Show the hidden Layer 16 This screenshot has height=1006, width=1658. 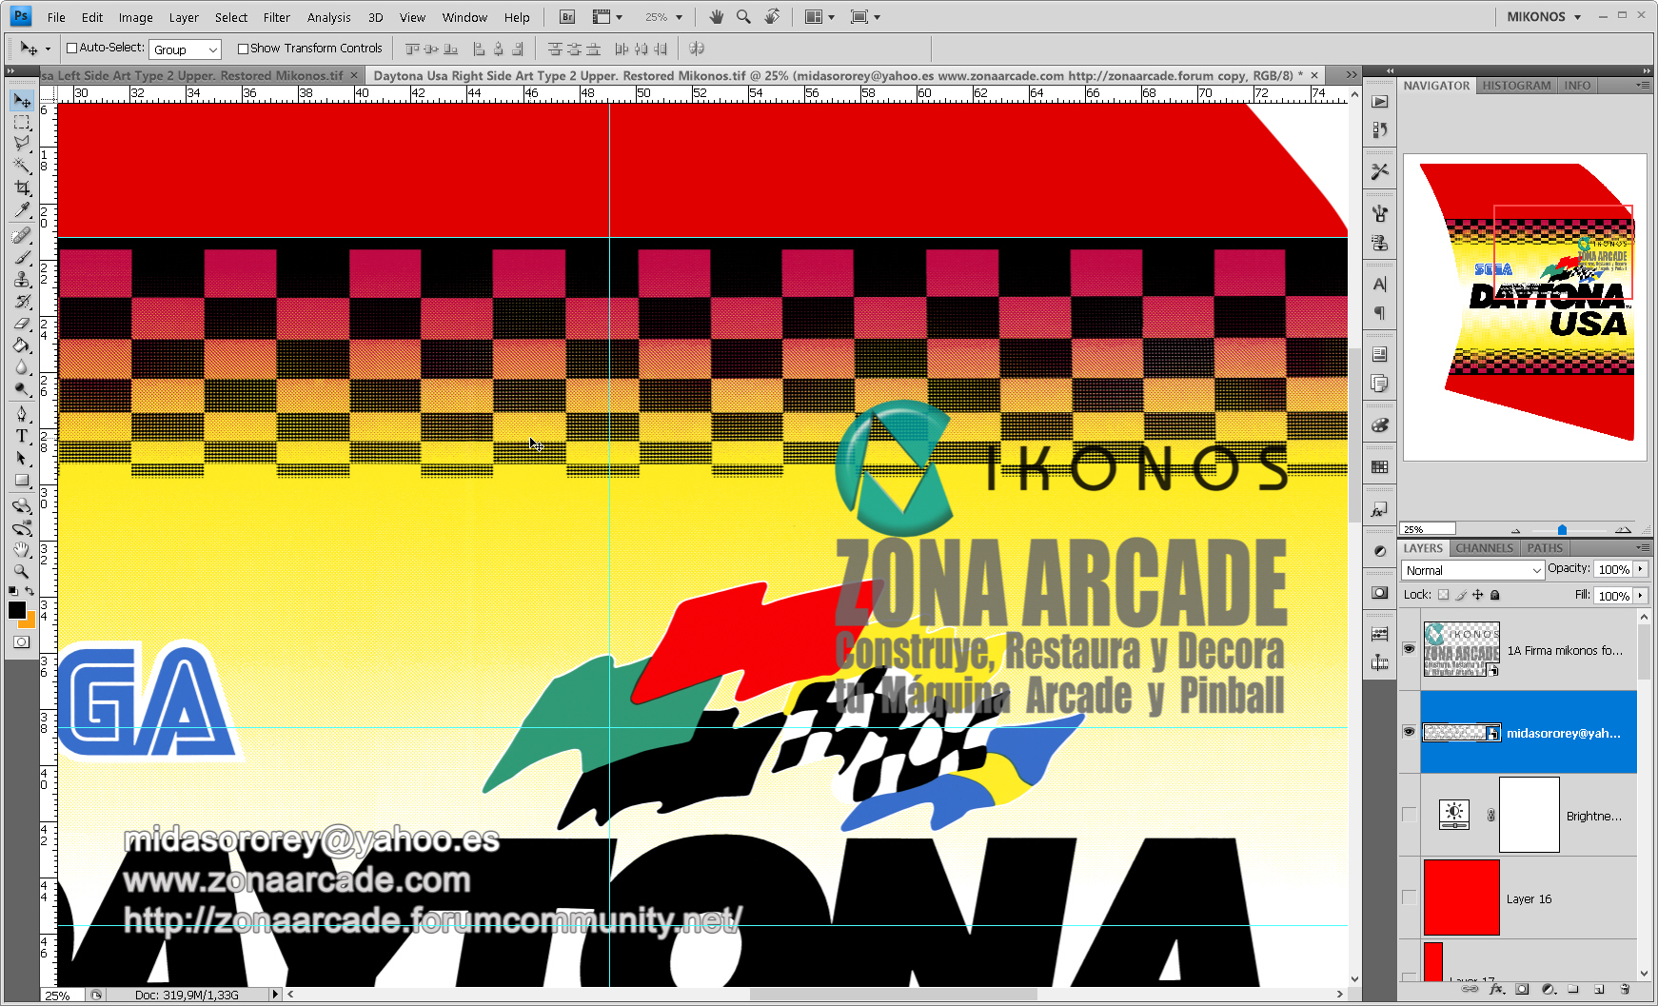coord(1409,898)
